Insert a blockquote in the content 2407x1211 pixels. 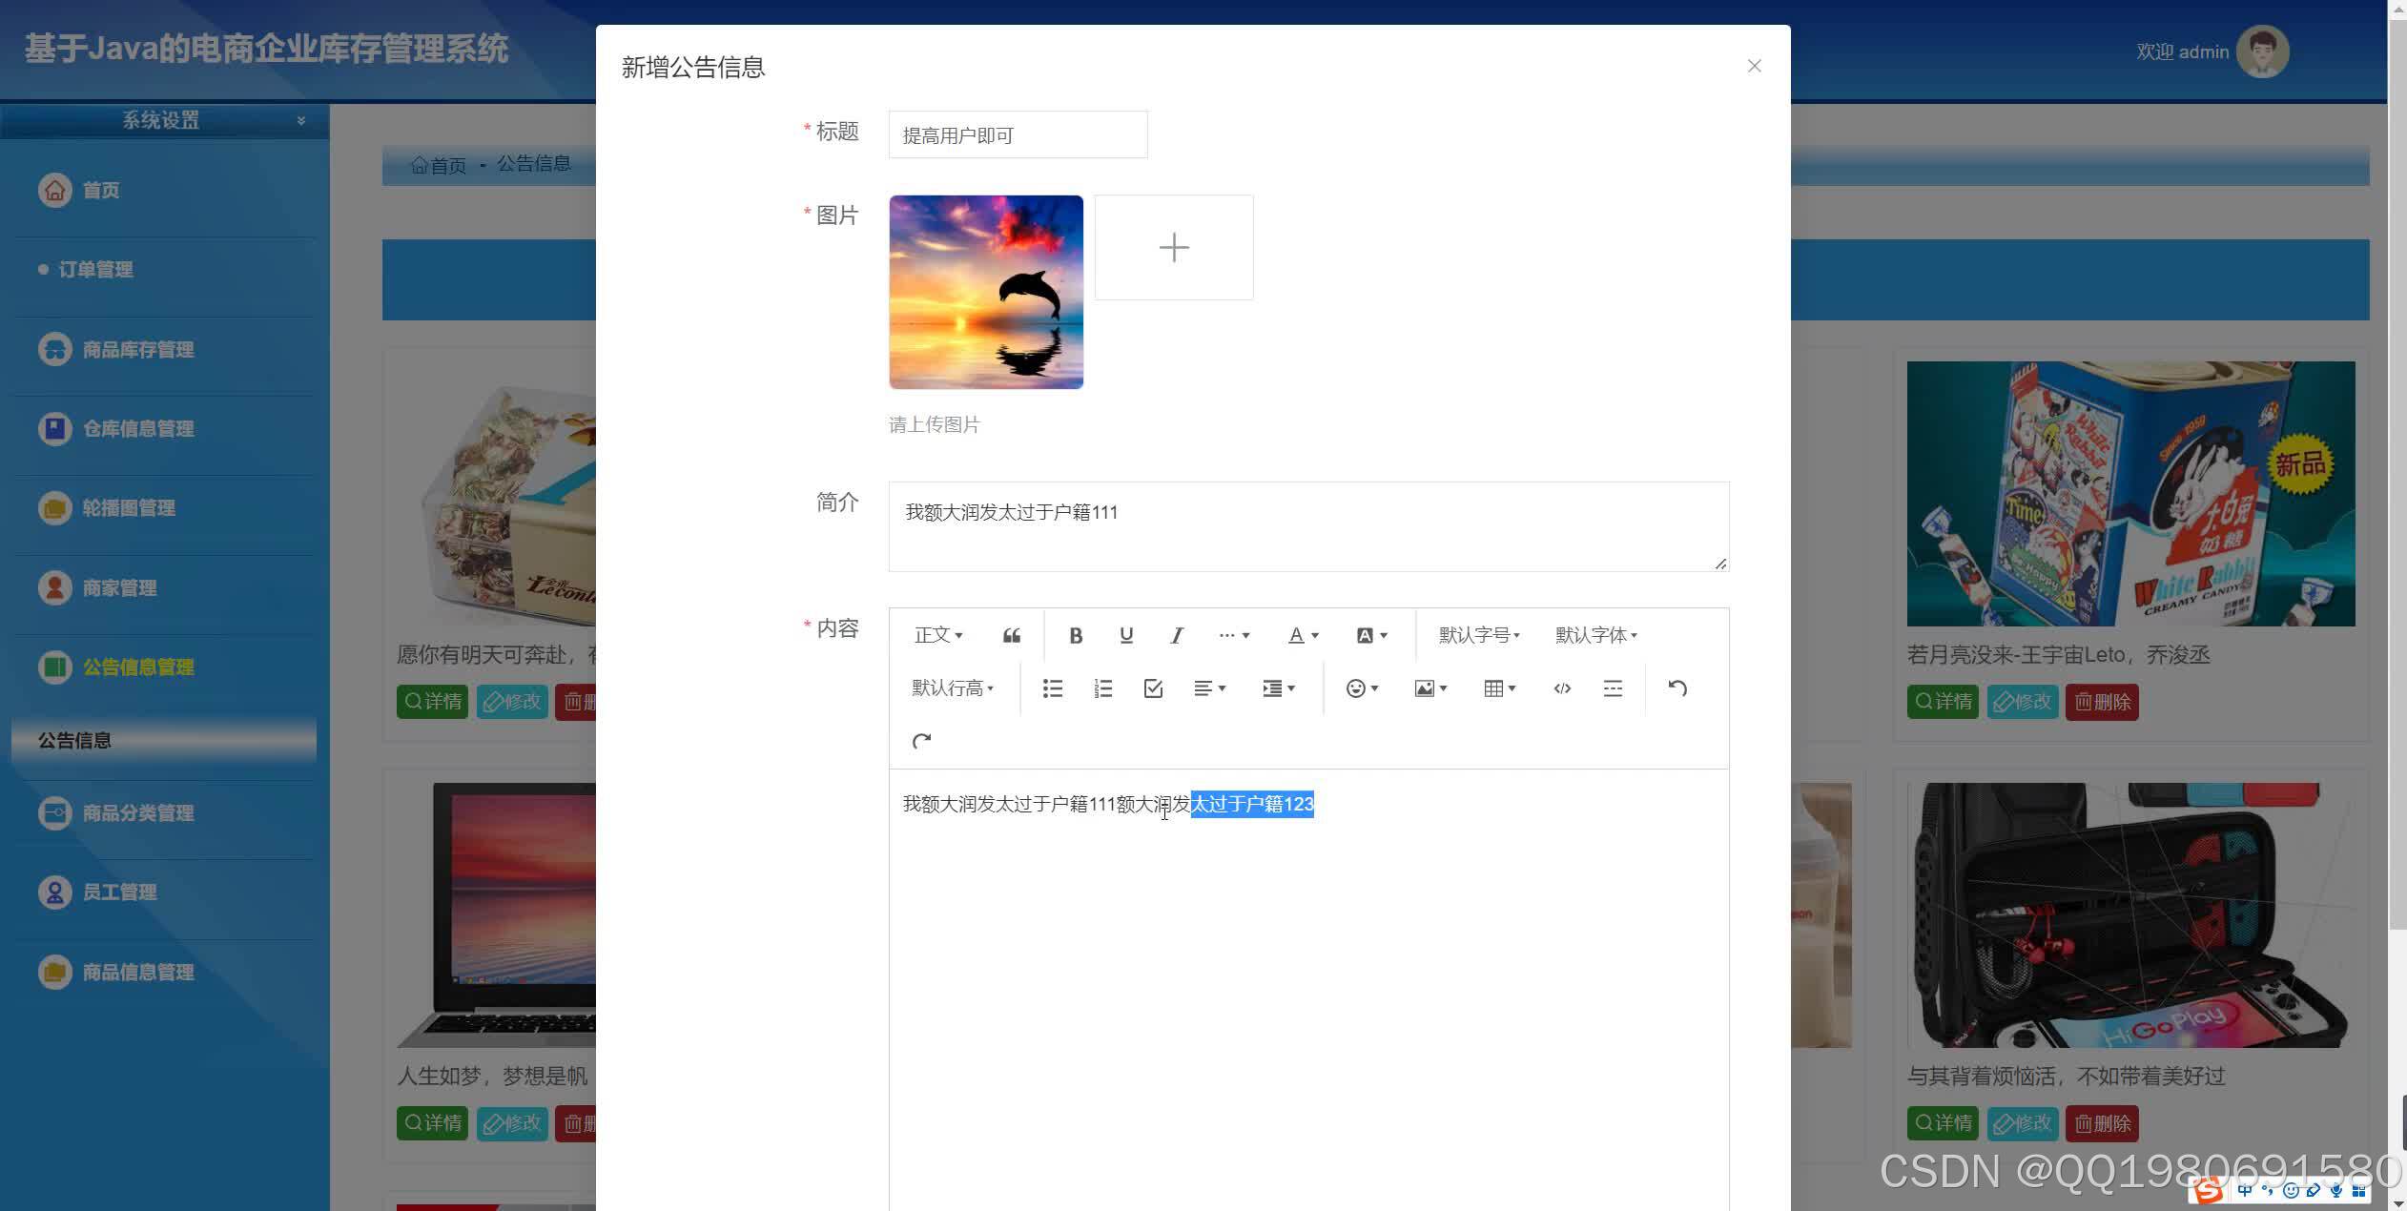click(x=1011, y=634)
